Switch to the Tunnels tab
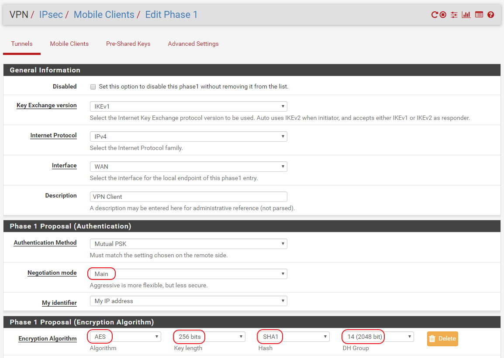This screenshot has width=504, height=358. [x=22, y=44]
